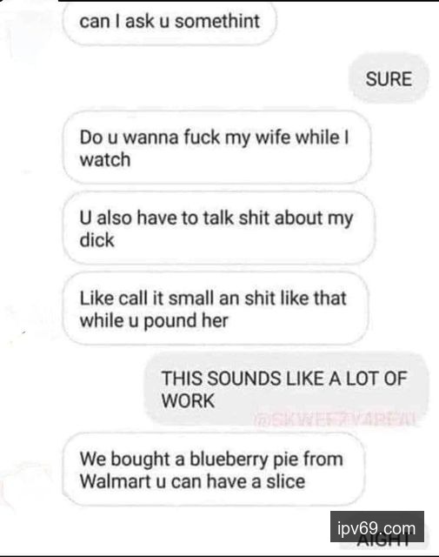Tap the 'SURE' reply bubble
The image size is (439, 557).
point(389,79)
